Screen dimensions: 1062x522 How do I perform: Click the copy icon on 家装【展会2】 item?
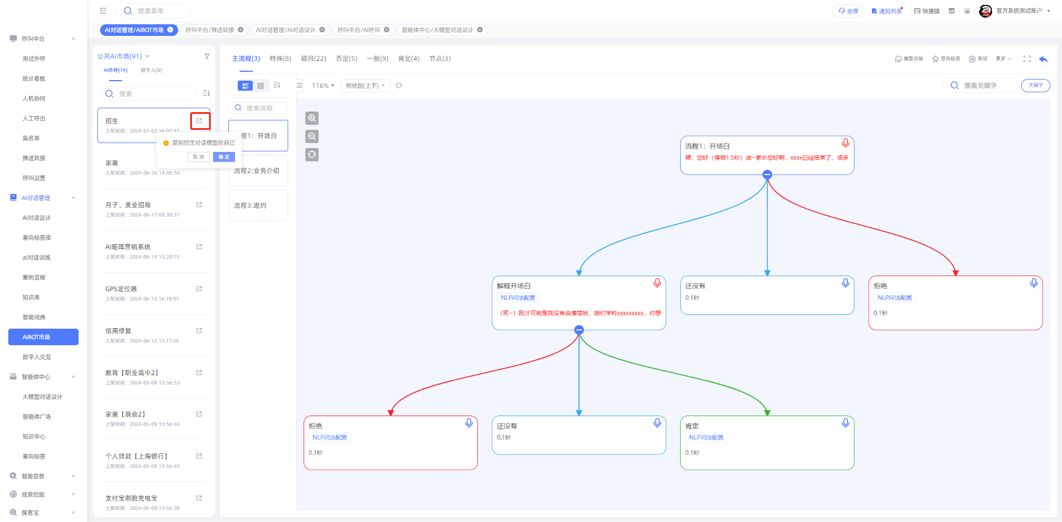[199, 414]
